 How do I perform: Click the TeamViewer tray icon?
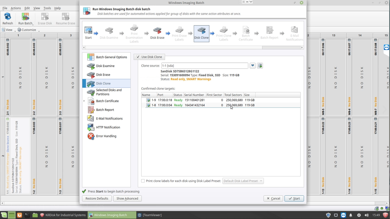tap(343, 215)
